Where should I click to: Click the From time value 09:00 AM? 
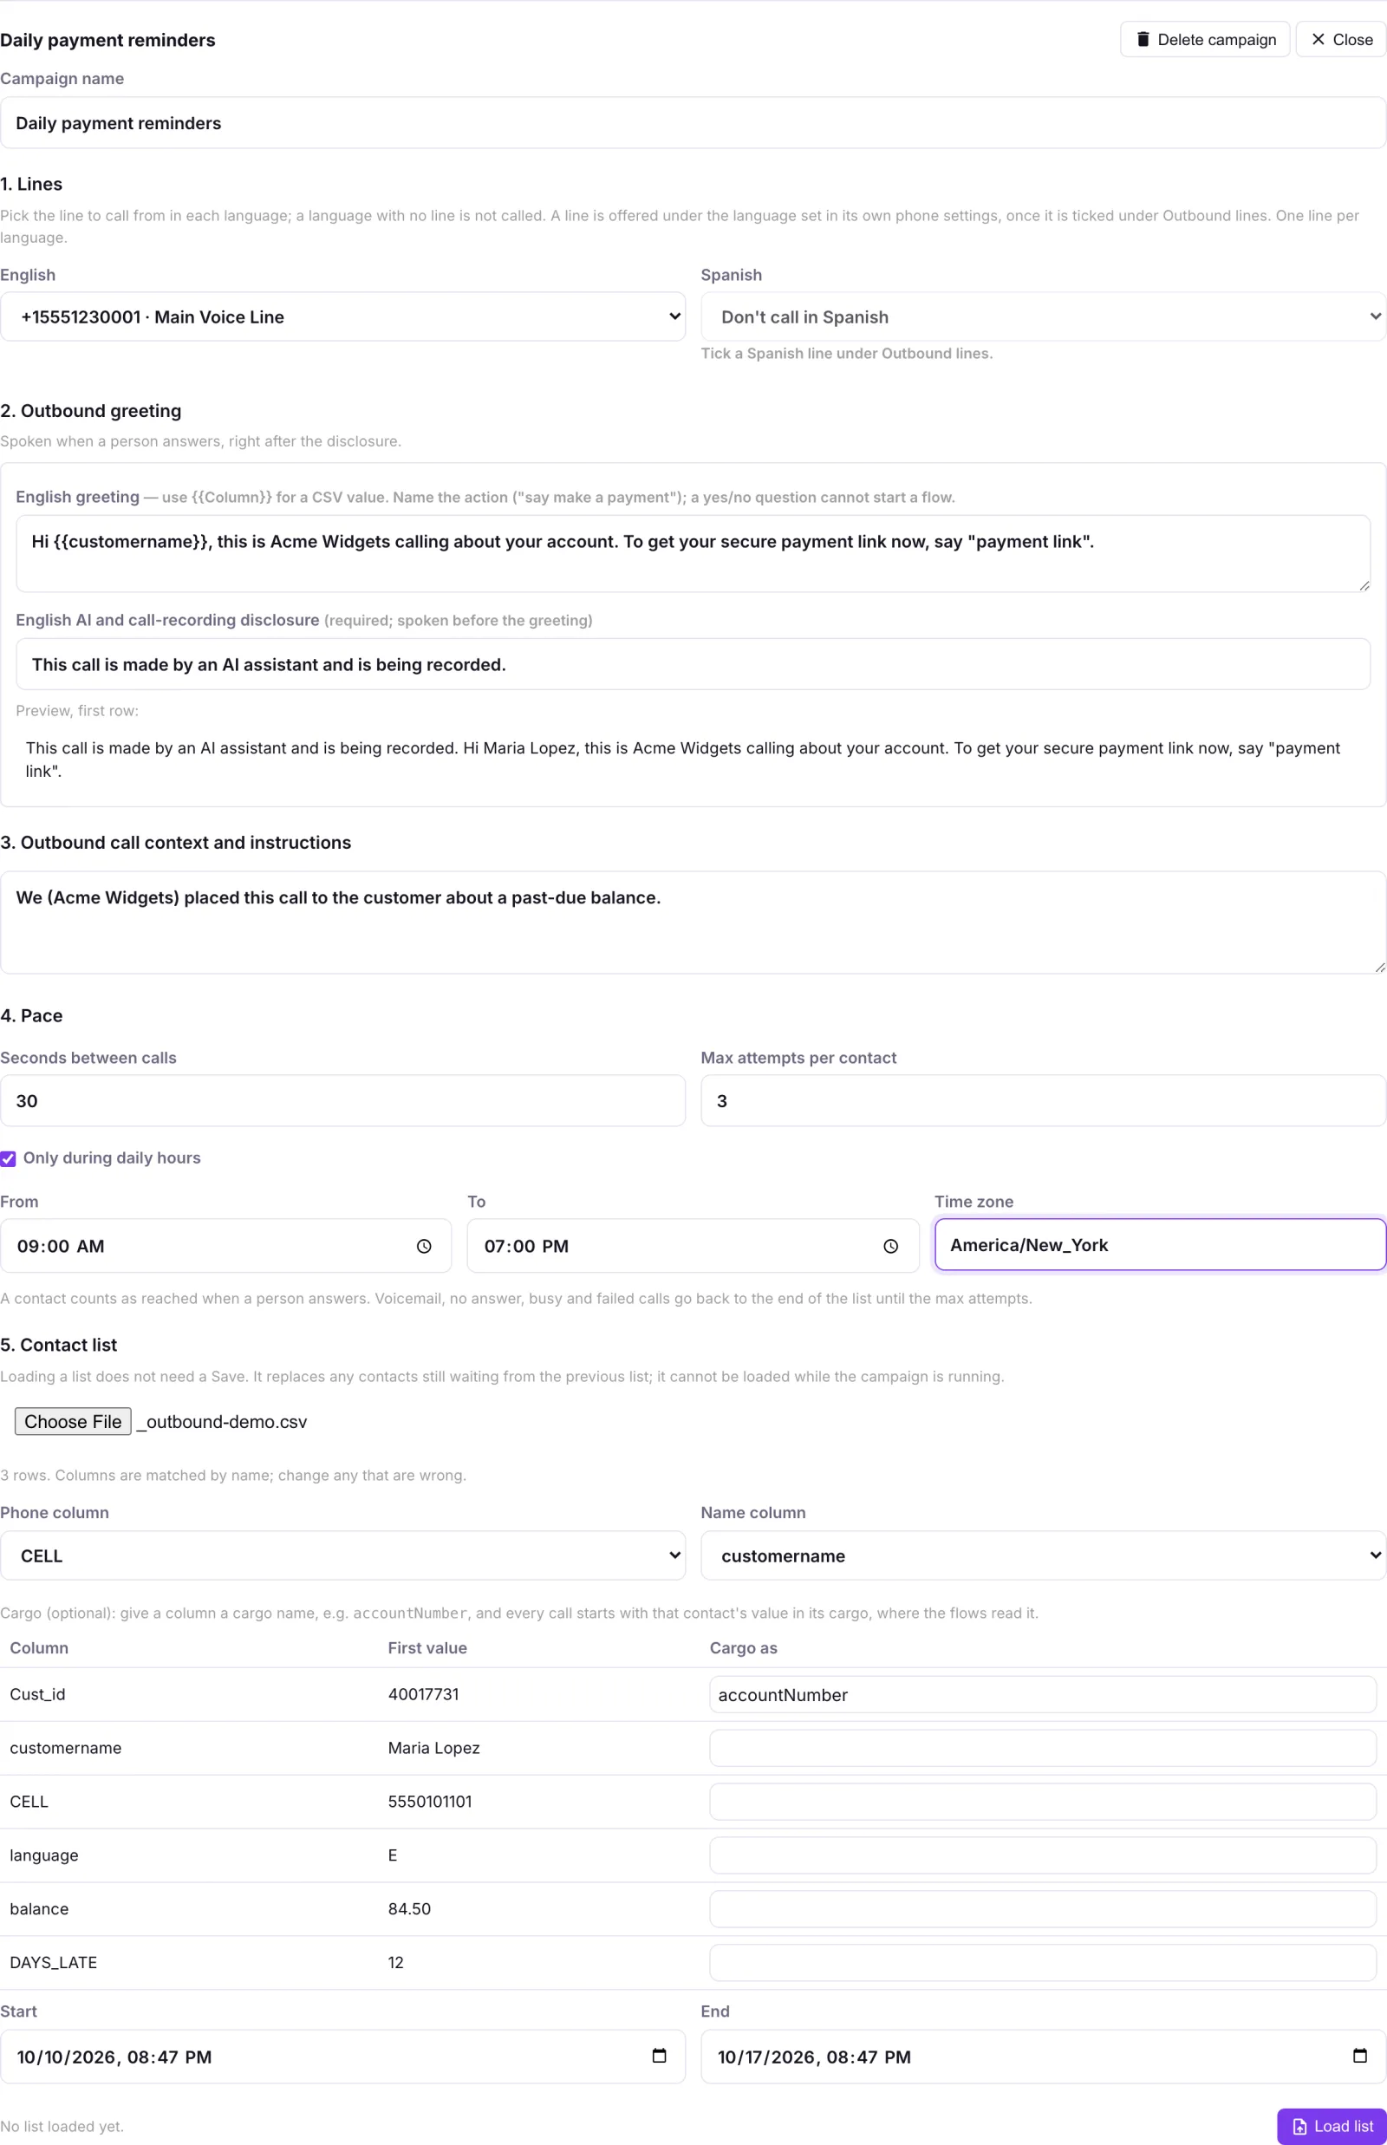pyautogui.click(x=62, y=1246)
